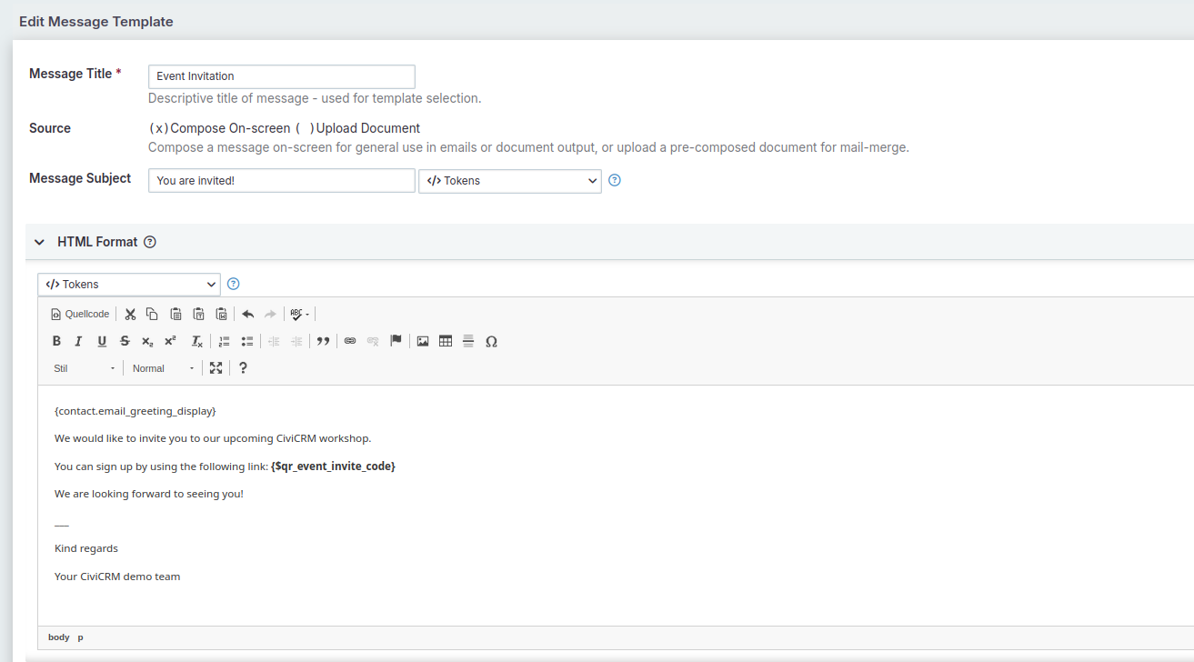
Task: Insert a link with the chain icon
Action: tap(350, 342)
